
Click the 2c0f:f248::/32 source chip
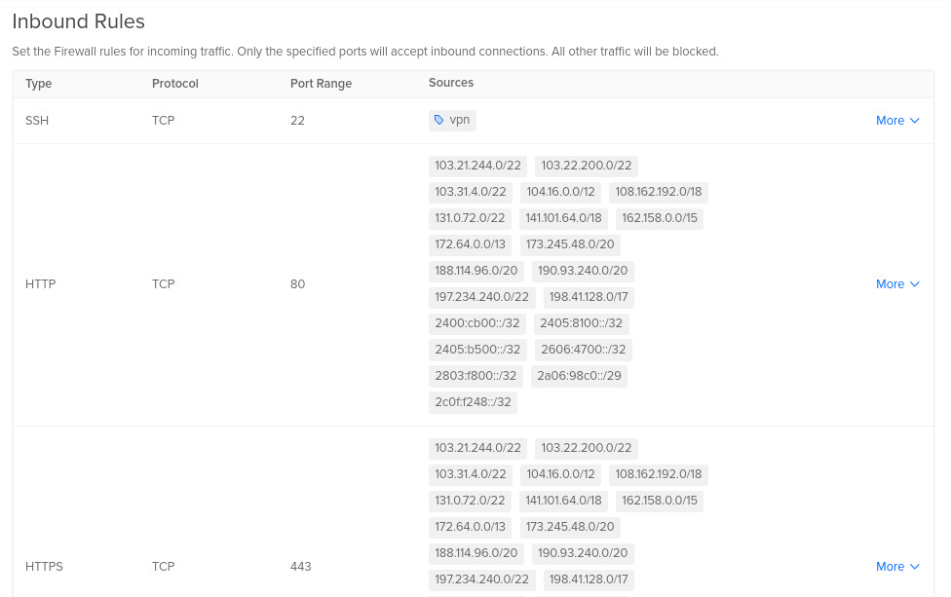[474, 402]
